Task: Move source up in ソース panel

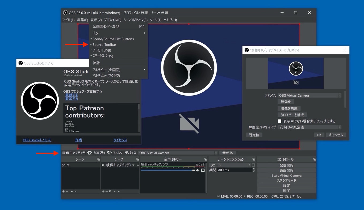Action: coord(115,191)
